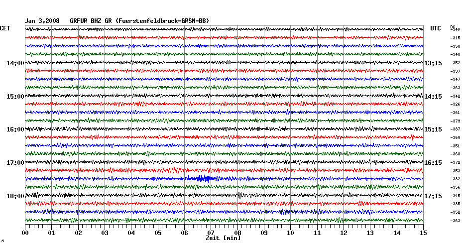The image size is (463, 246).
Task: Click minute tick label 03 on time axis
Action: tap(105, 233)
